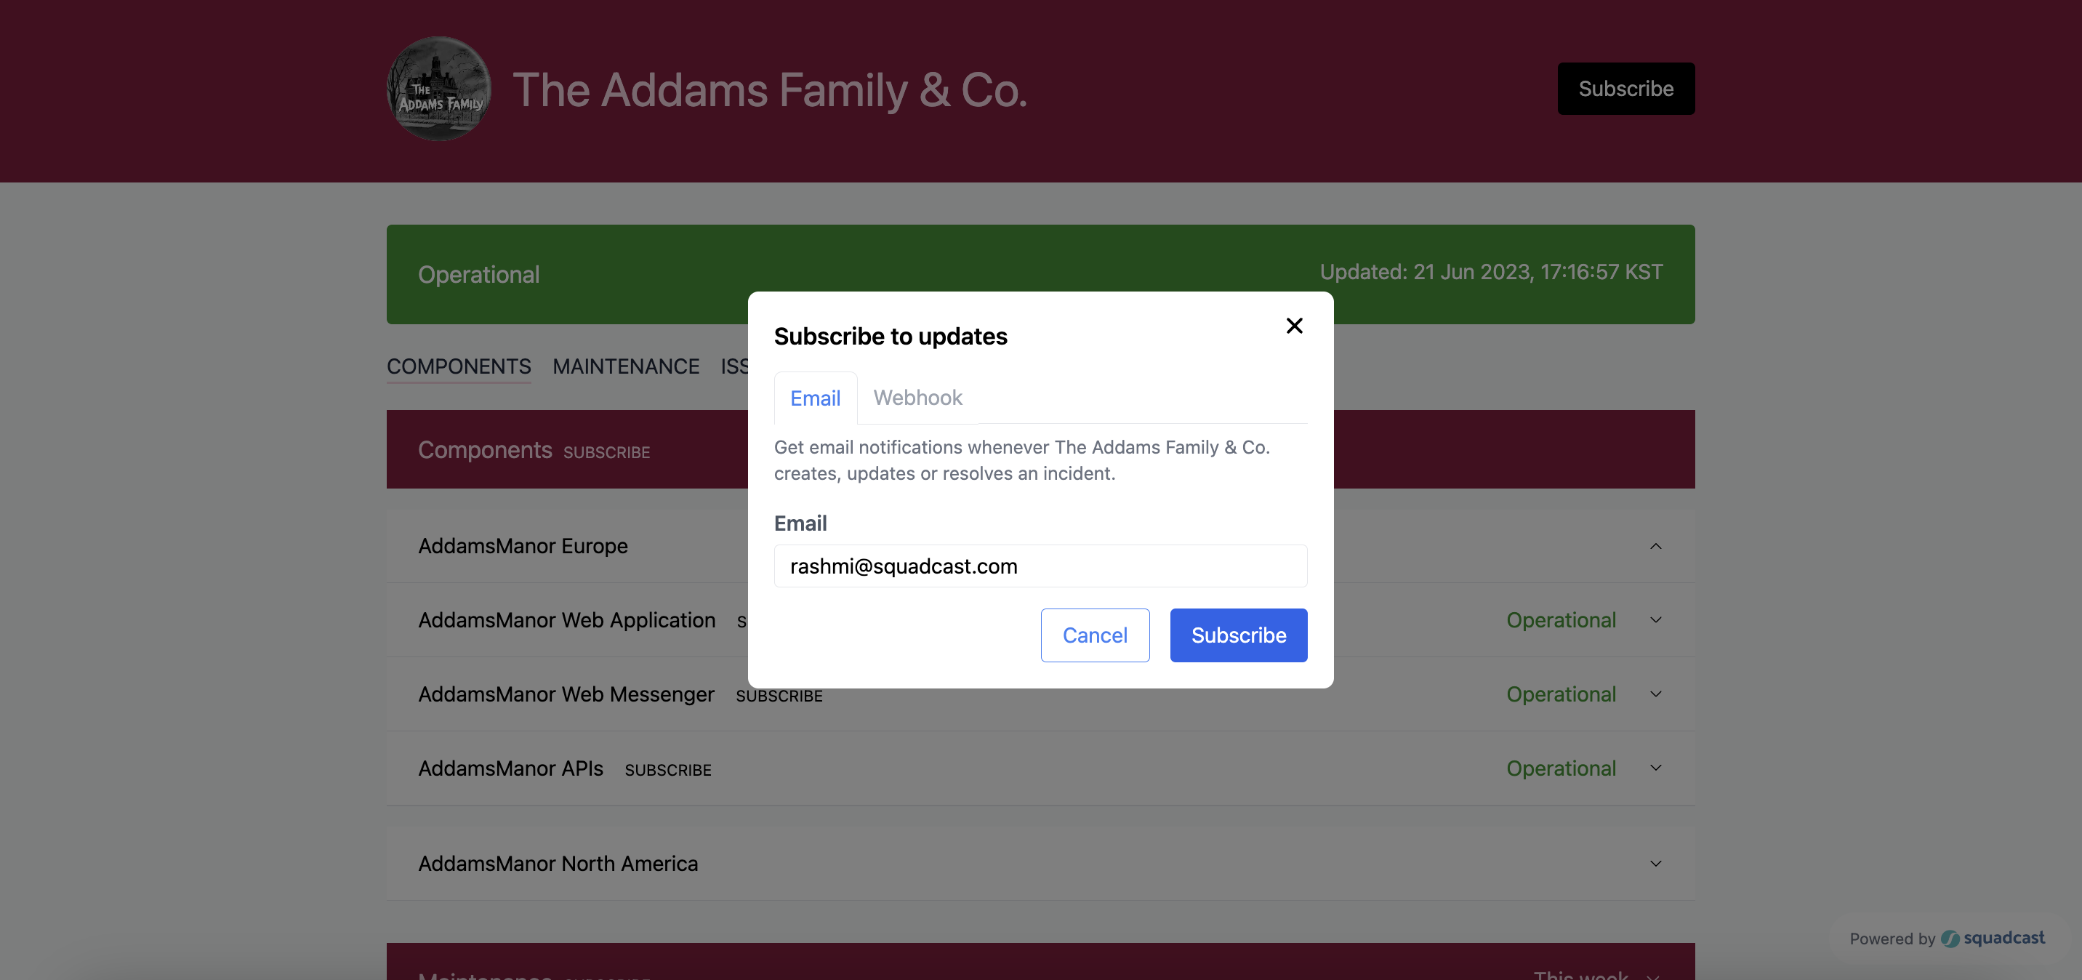Collapse the AddamsManor Europe component details

(1655, 546)
